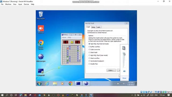Open the volume Mixer link
The height and width of the screenshot is (97, 172).
(x=124, y=78)
